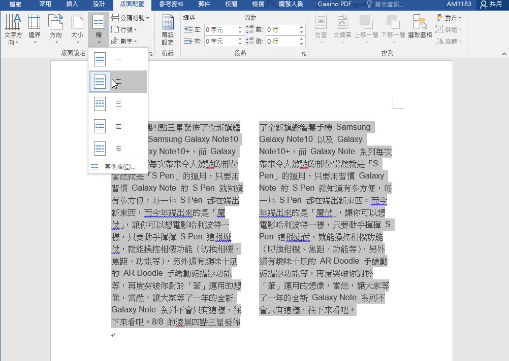Select the 右 right-column layout option
Viewport: 509px width, 361px height.
coord(118,149)
